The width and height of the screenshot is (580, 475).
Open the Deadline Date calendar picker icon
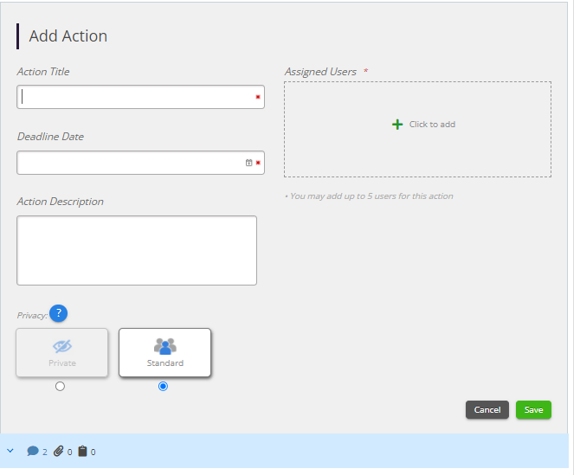pyautogui.click(x=248, y=163)
